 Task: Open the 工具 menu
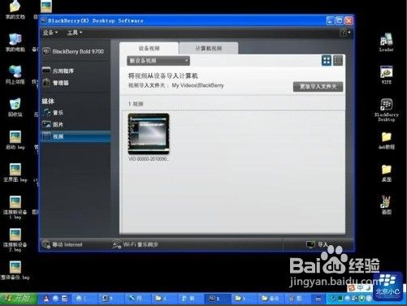coord(75,32)
